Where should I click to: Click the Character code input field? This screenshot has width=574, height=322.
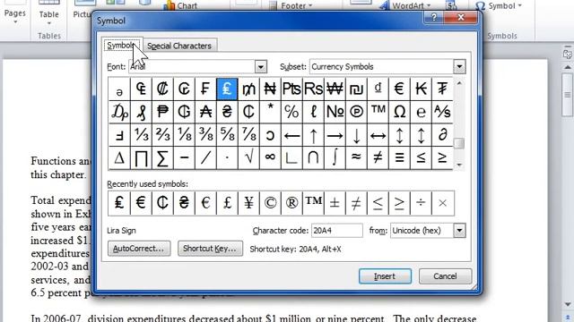coord(337,231)
